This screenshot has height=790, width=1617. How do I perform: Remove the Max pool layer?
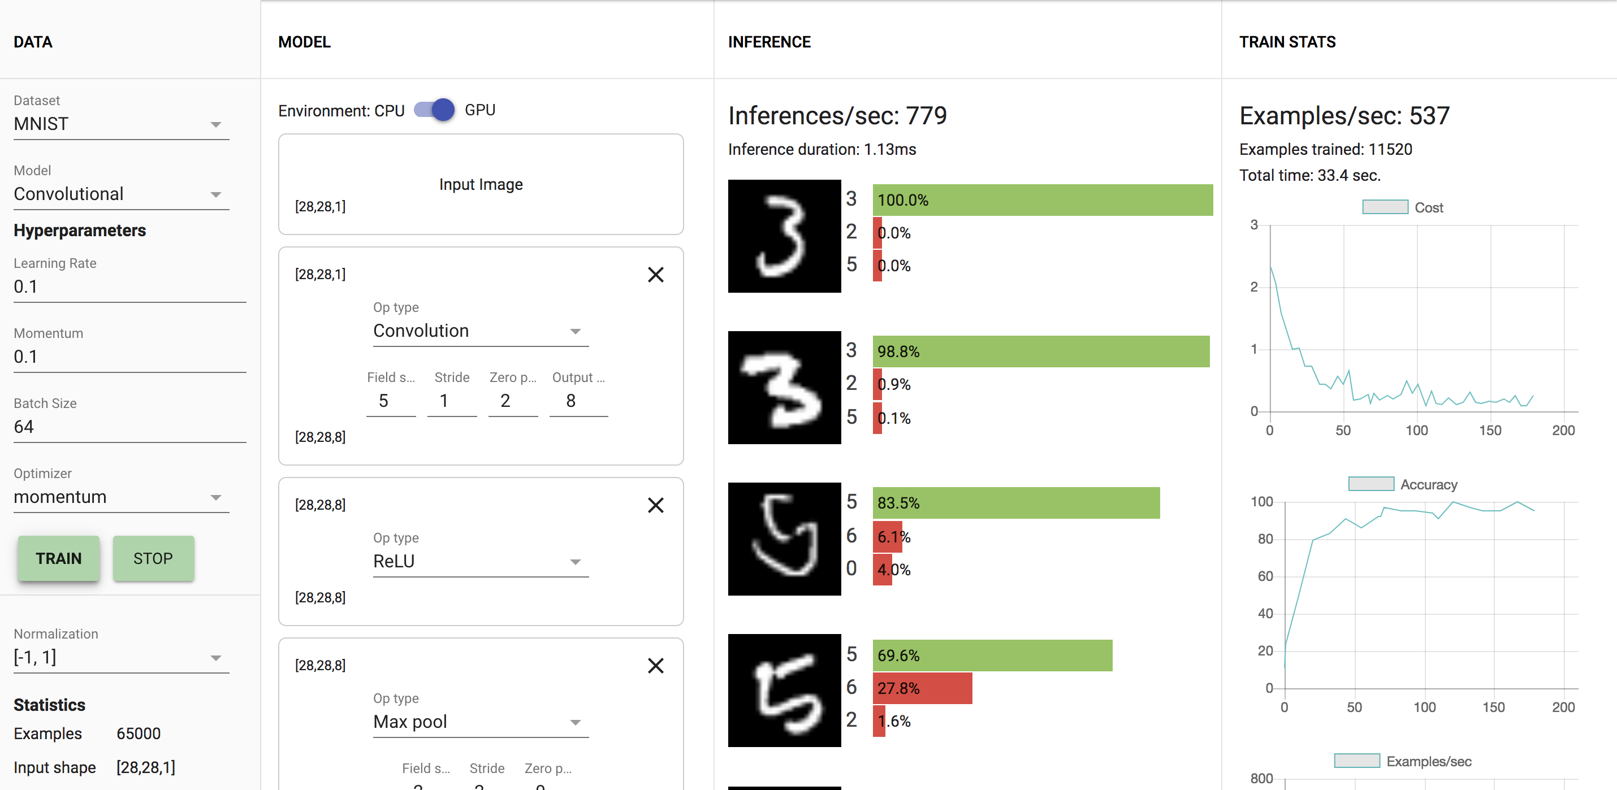[655, 666]
